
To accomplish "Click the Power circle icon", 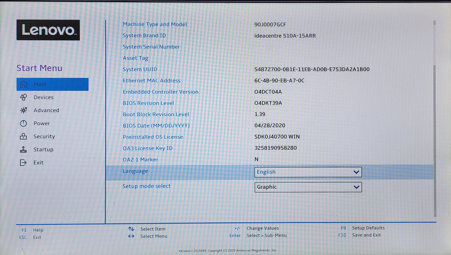I will [23, 123].
